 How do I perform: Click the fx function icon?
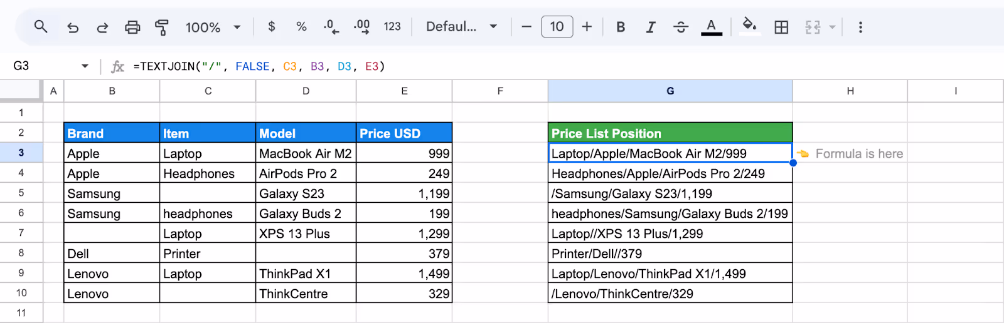point(117,66)
